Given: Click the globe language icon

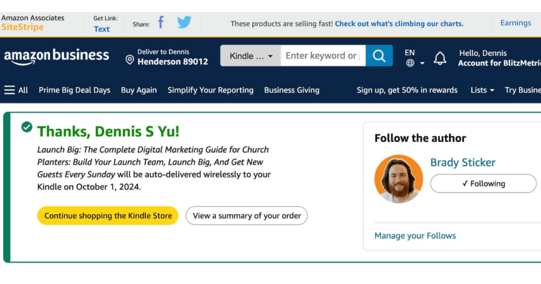Looking at the screenshot, I should pyautogui.click(x=410, y=63).
